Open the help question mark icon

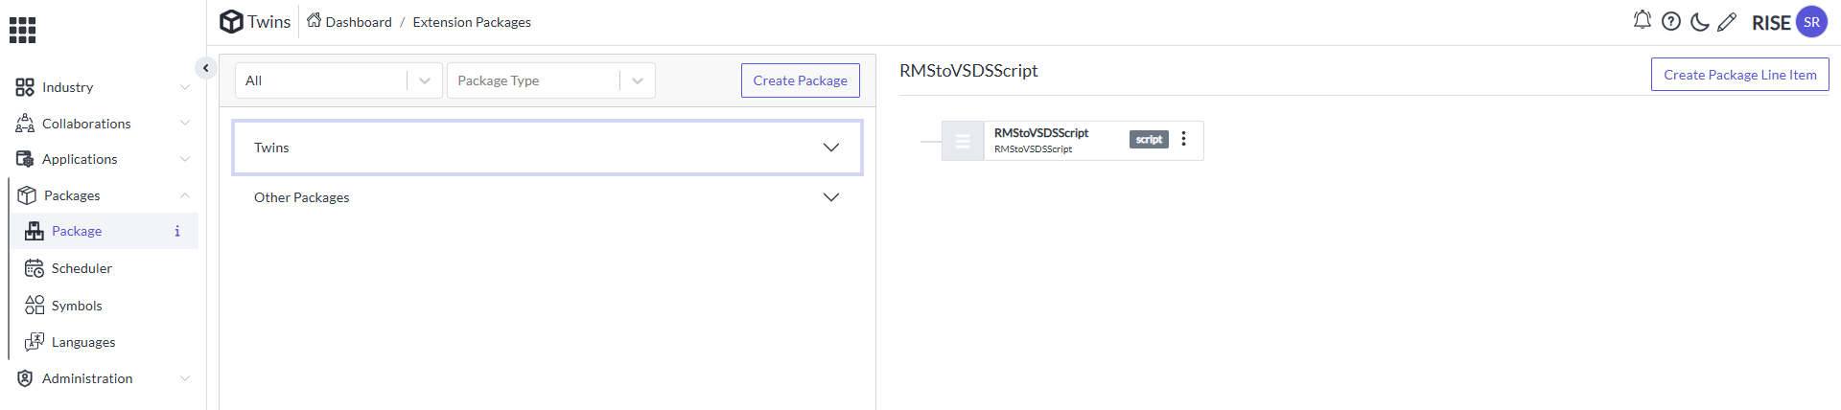pos(1671,21)
